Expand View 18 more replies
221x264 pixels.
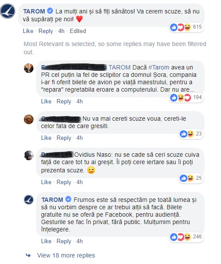[x=66, y=255]
